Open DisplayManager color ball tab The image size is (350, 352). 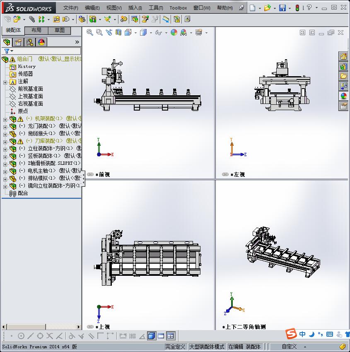tap(41, 42)
